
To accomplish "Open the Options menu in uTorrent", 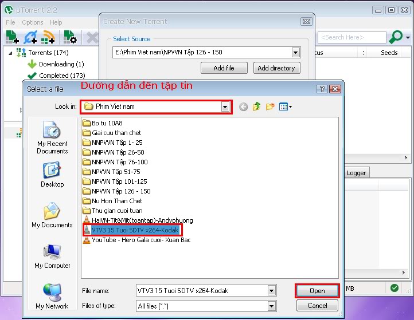I will coord(33,22).
